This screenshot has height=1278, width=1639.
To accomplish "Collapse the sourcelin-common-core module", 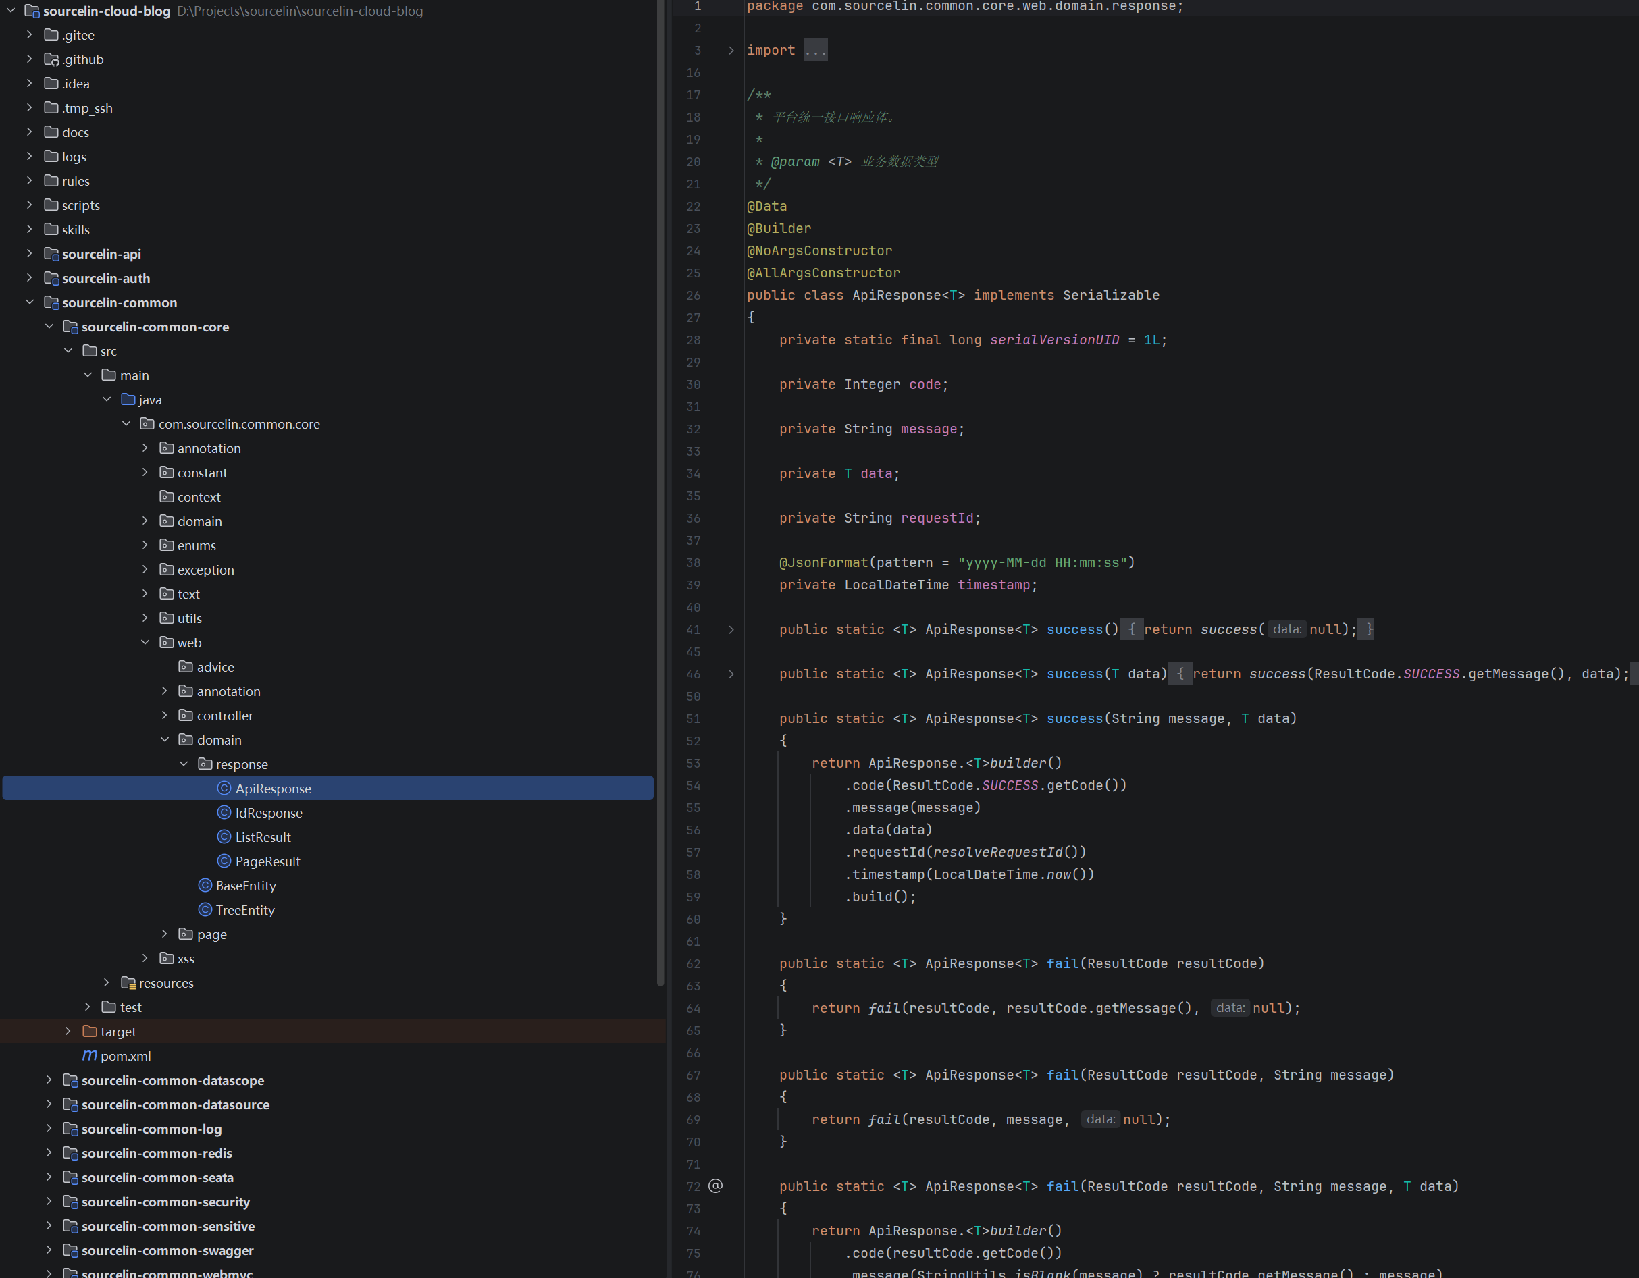I will coord(49,327).
